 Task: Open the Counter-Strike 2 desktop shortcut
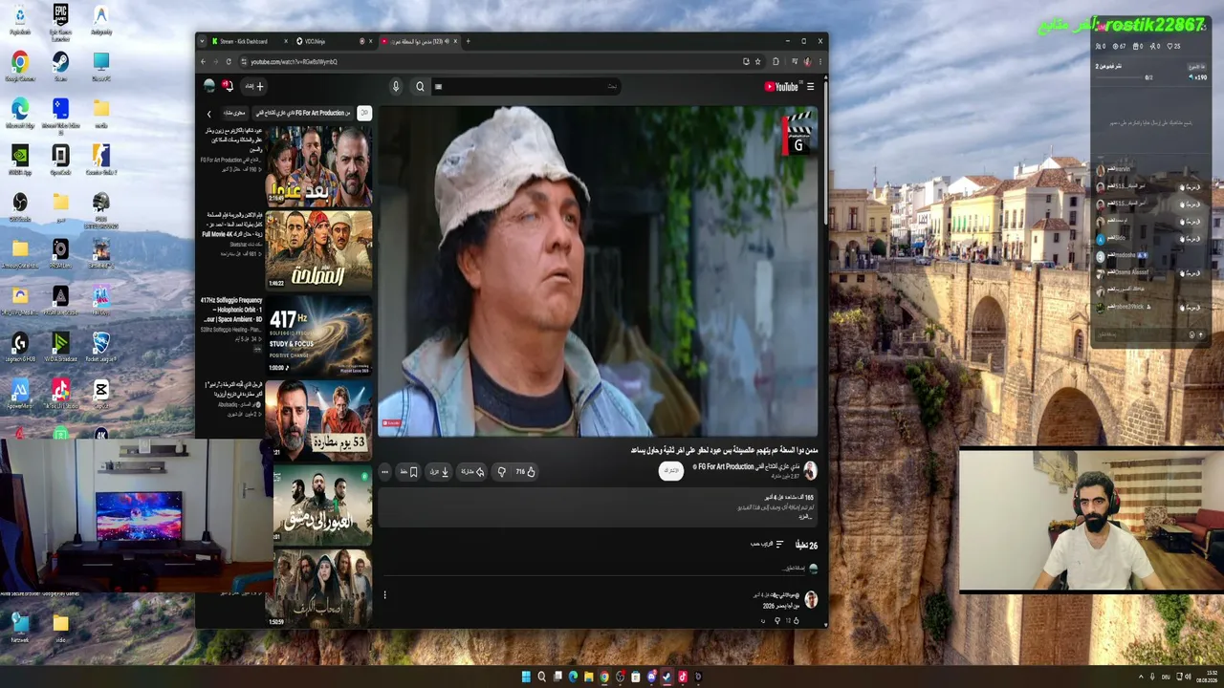pyautogui.click(x=100, y=159)
